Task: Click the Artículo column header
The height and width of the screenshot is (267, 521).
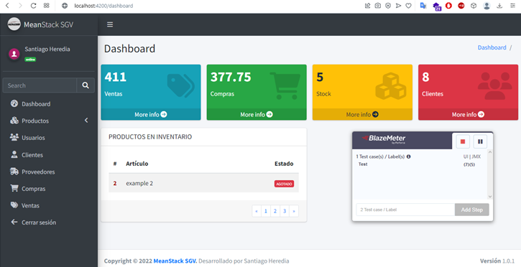Action: tap(137, 164)
